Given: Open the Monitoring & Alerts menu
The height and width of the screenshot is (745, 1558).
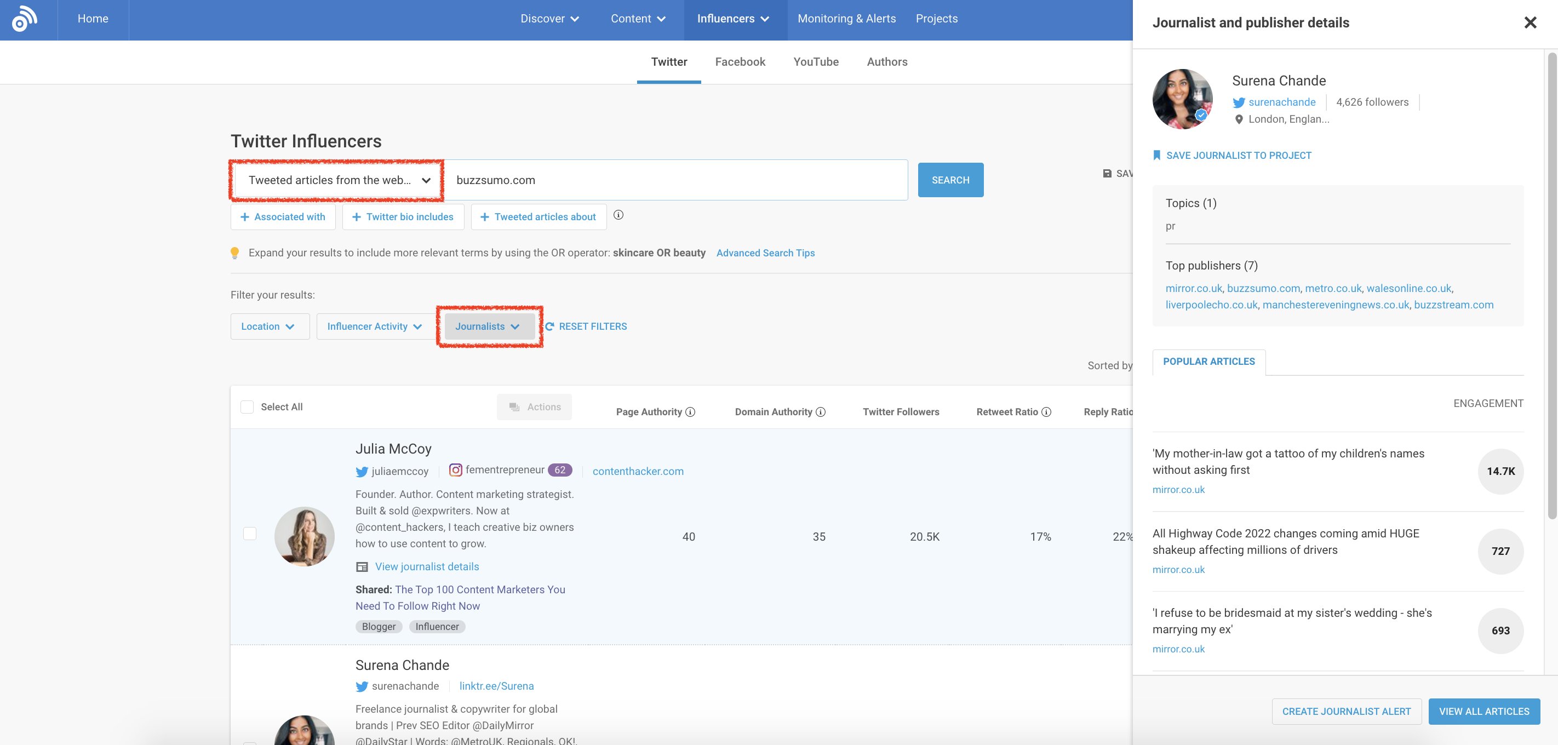Looking at the screenshot, I should point(846,19).
